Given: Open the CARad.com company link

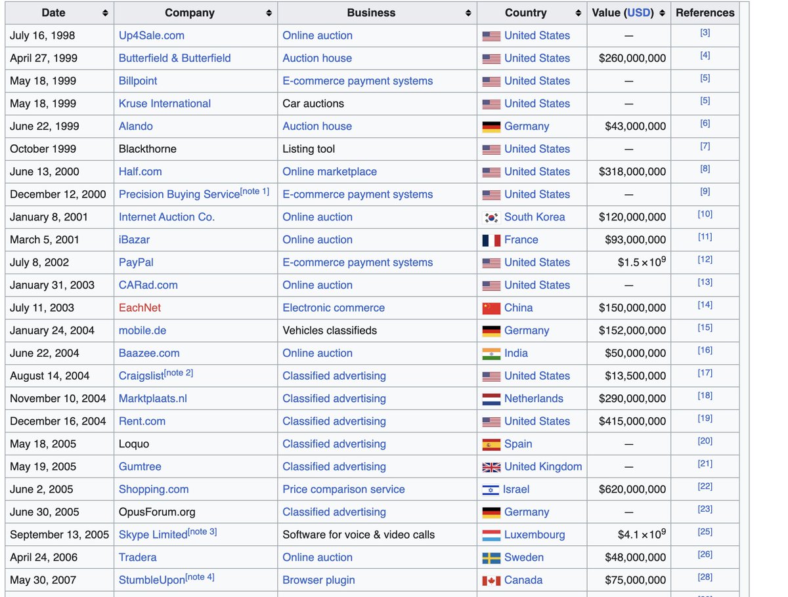Looking at the screenshot, I should 148,285.
